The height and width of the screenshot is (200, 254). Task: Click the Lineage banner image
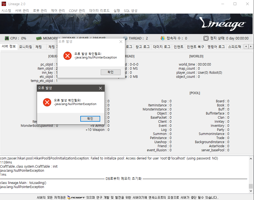pos(126,24)
